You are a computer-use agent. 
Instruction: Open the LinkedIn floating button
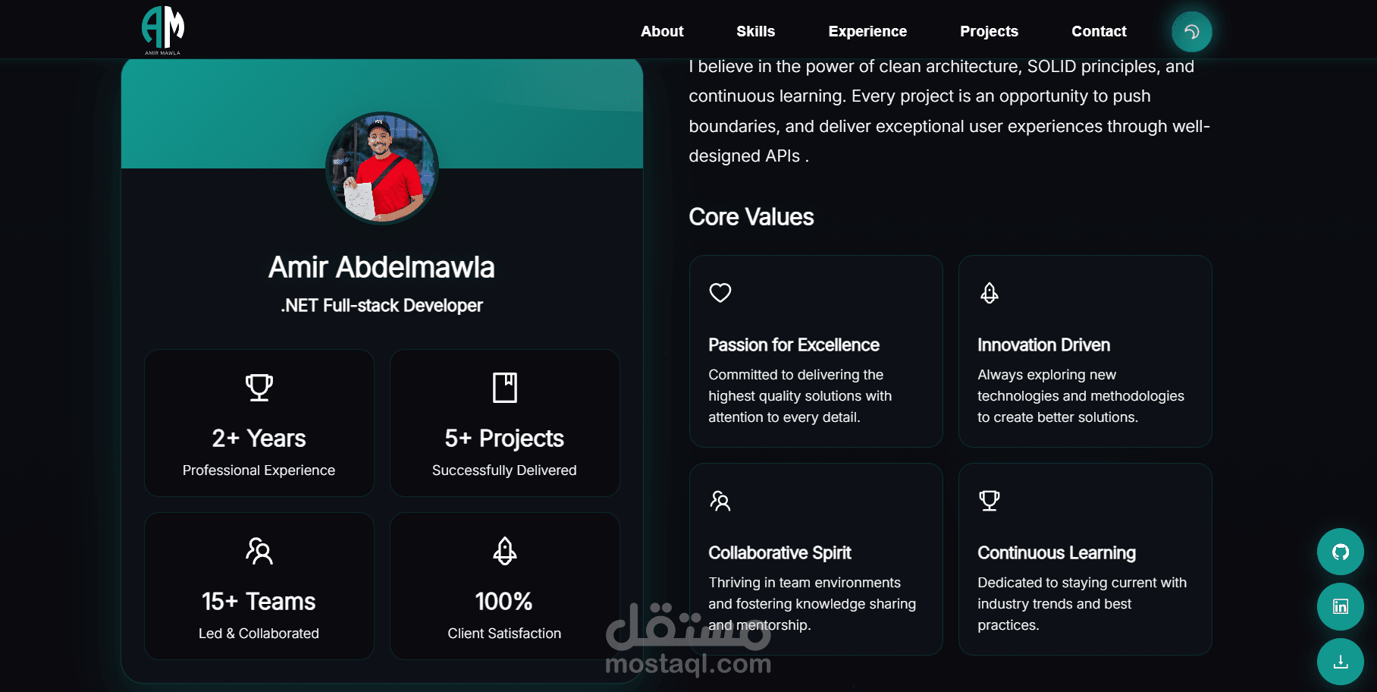pyautogui.click(x=1340, y=606)
